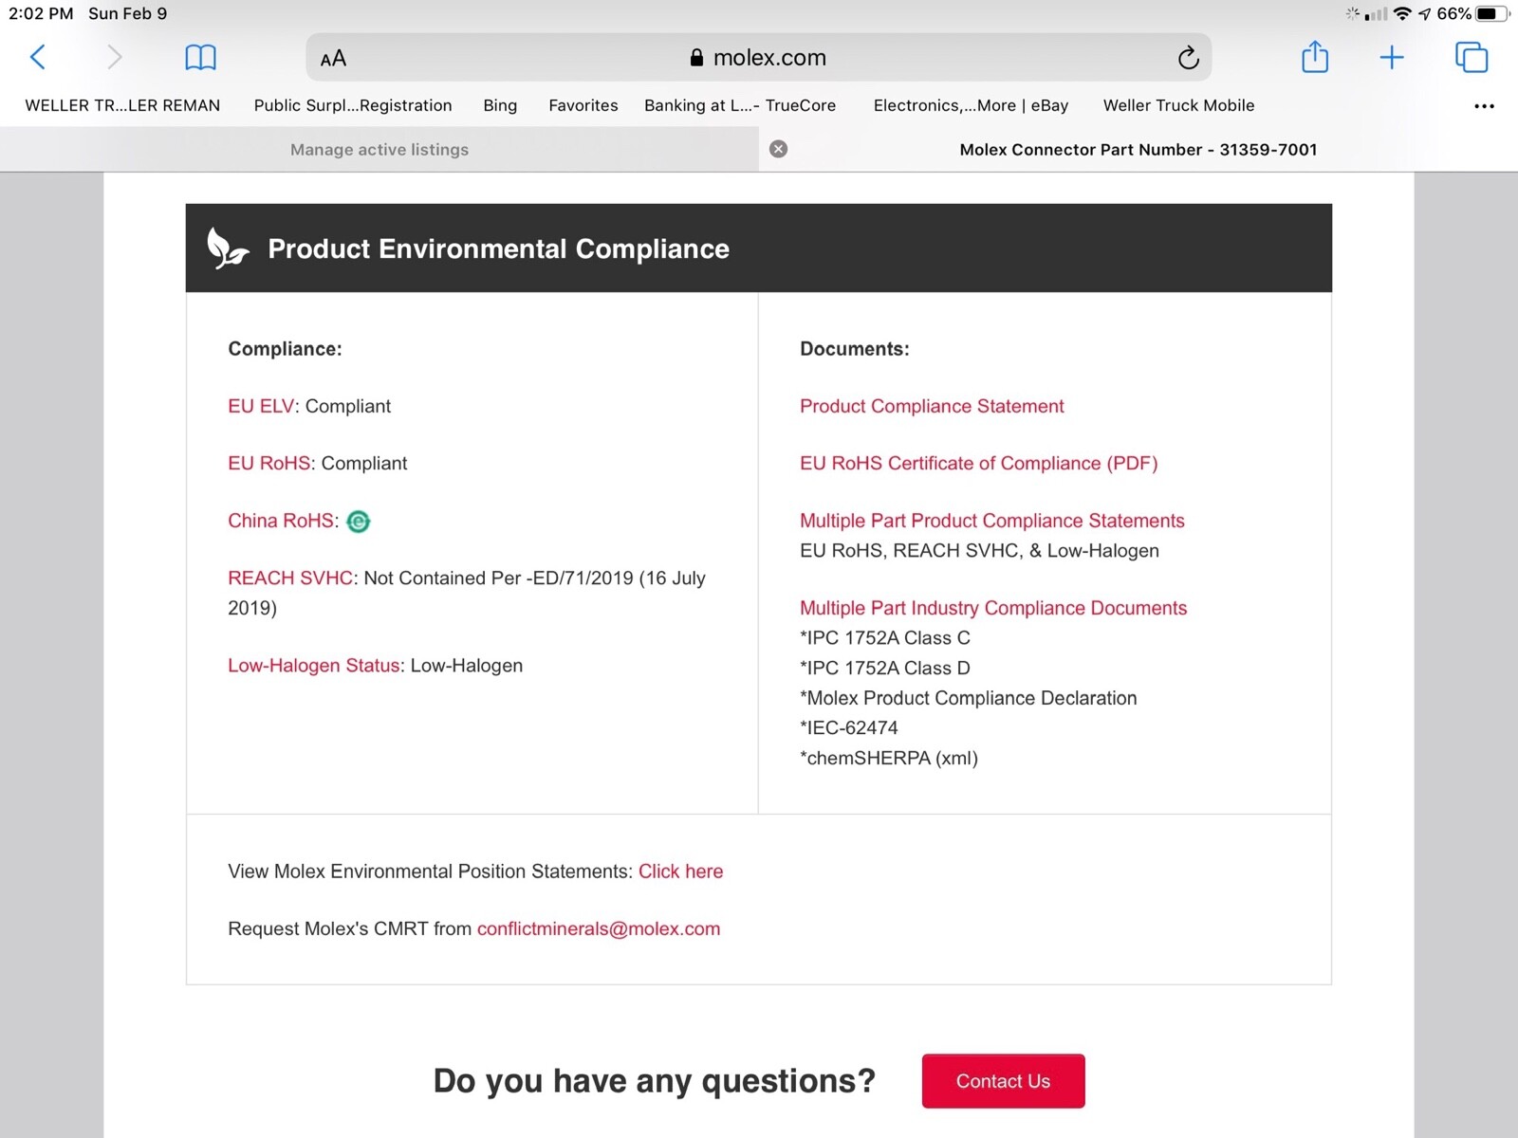Image resolution: width=1518 pixels, height=1138 pixels.
Task: Close the Molex Connector tab
Action: pos(778,149)
